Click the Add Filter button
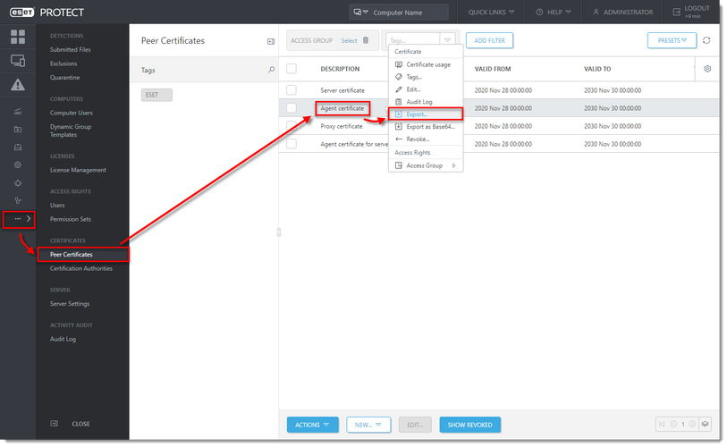727x447 pixels. [489, 40]
